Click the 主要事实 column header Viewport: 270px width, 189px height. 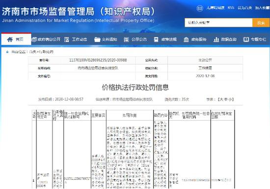pos(98,115)
